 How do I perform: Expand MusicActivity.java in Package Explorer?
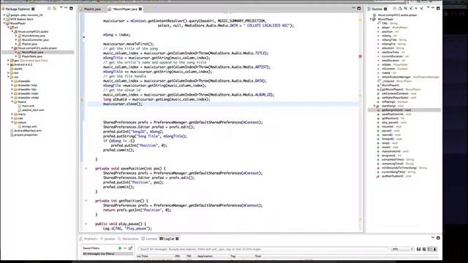tap(16, 36)
